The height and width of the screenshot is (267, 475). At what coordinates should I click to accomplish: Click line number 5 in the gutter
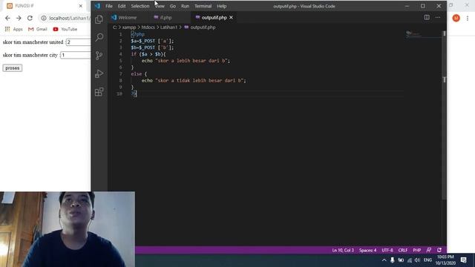(120, 61)
